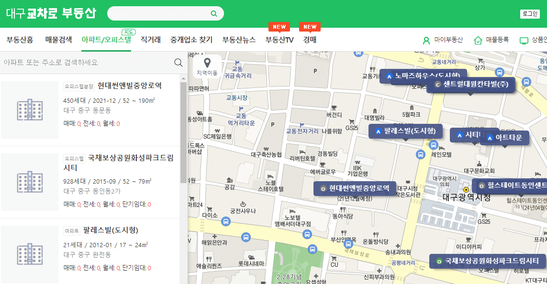Click the person icon next to 마이부동산
547x284 pixels.
tap(426, 41)
